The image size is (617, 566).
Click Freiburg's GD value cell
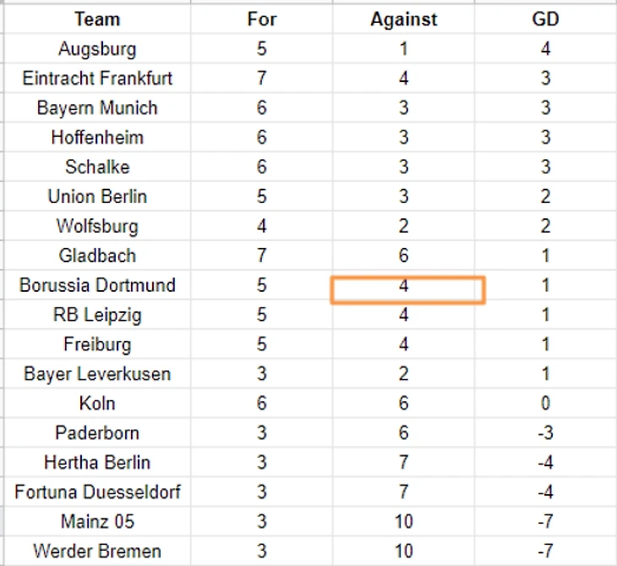[545, 343]
